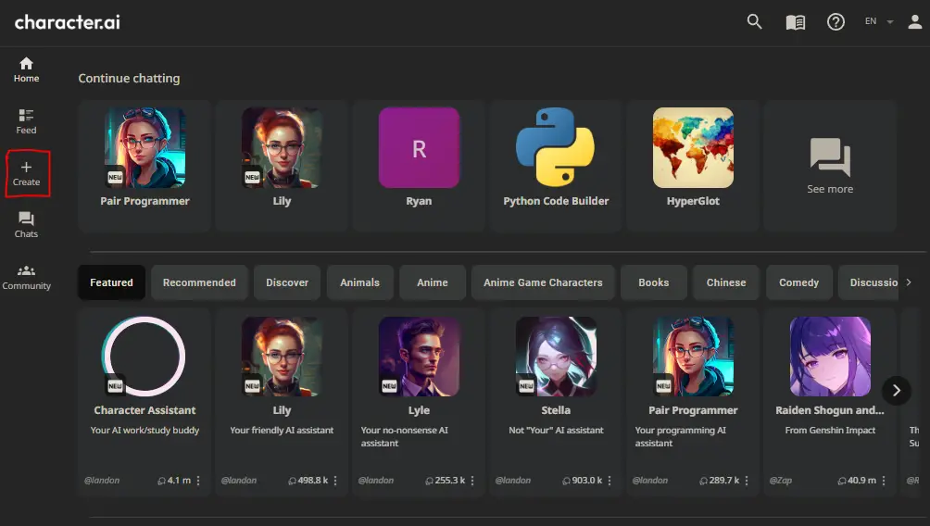The image size is (930, 526).
Task: Open three-dot options on Stella card
Action: [x=610, y=481]
